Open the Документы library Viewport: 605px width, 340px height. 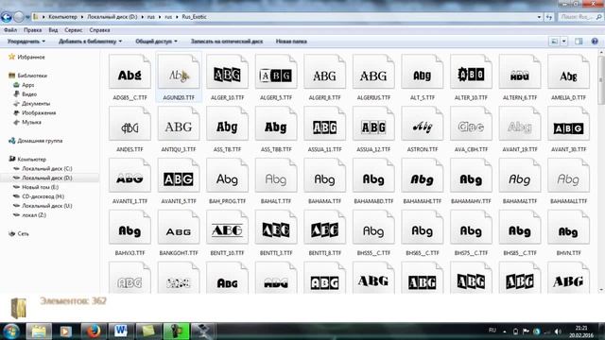36,103
